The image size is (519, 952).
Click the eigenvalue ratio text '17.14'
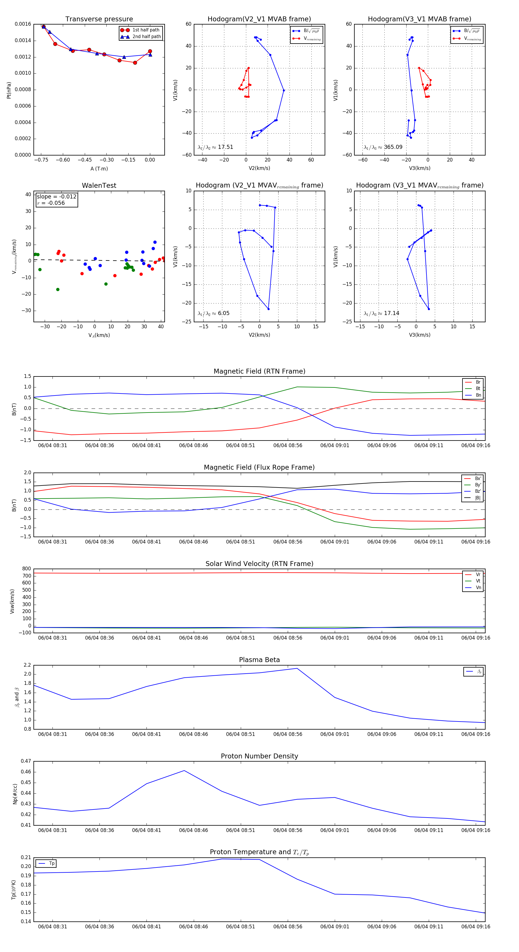pyautogui.click(x=392, y=313)
